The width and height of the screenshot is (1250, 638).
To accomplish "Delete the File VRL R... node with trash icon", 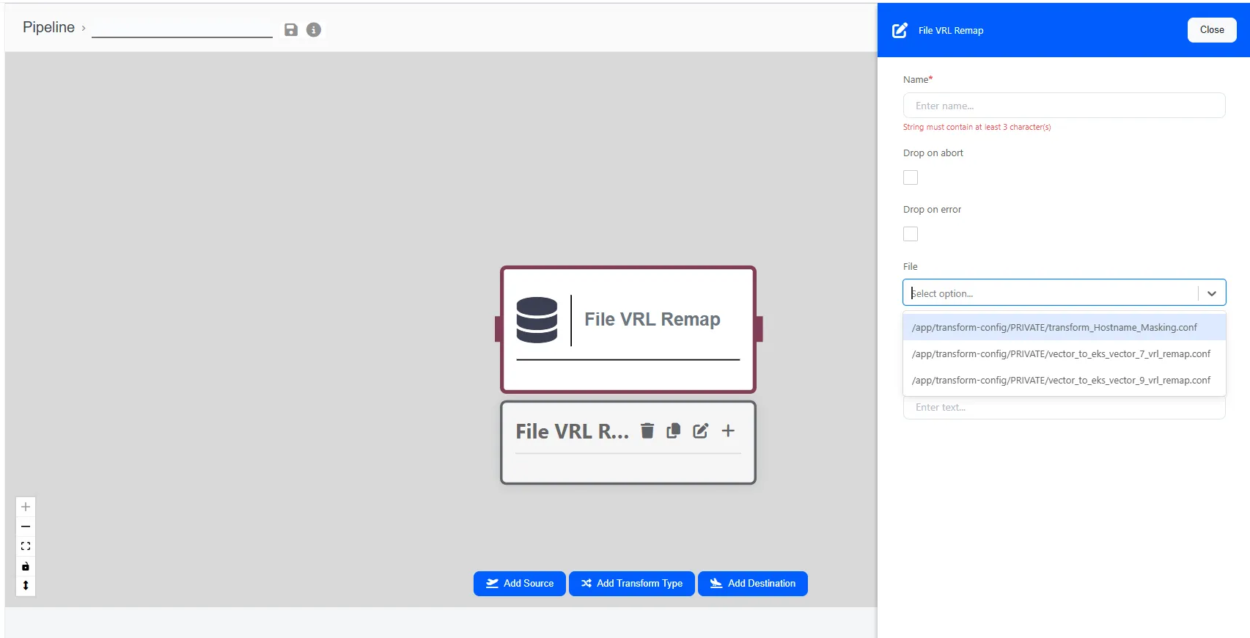I will [x=647, y=430].
